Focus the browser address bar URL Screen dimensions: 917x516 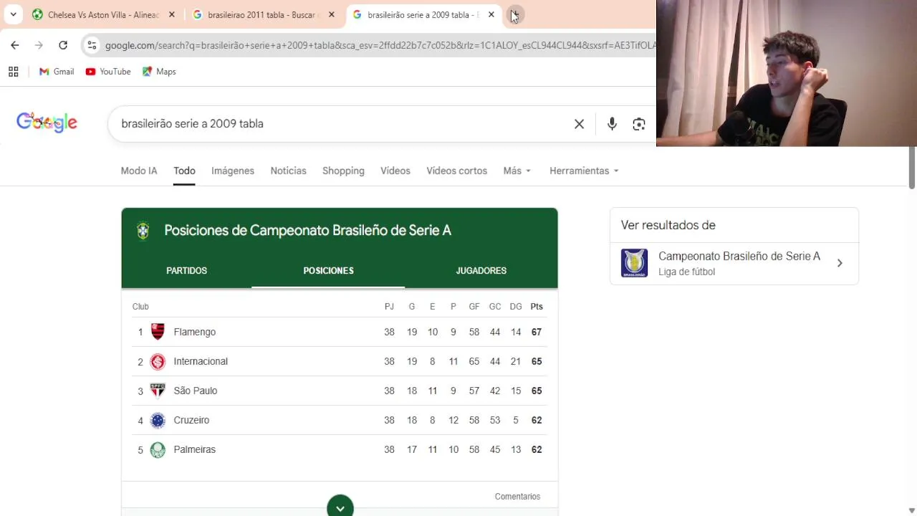coord(380,45)
